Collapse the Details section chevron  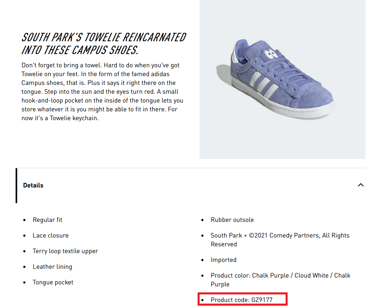pos(360,185)
